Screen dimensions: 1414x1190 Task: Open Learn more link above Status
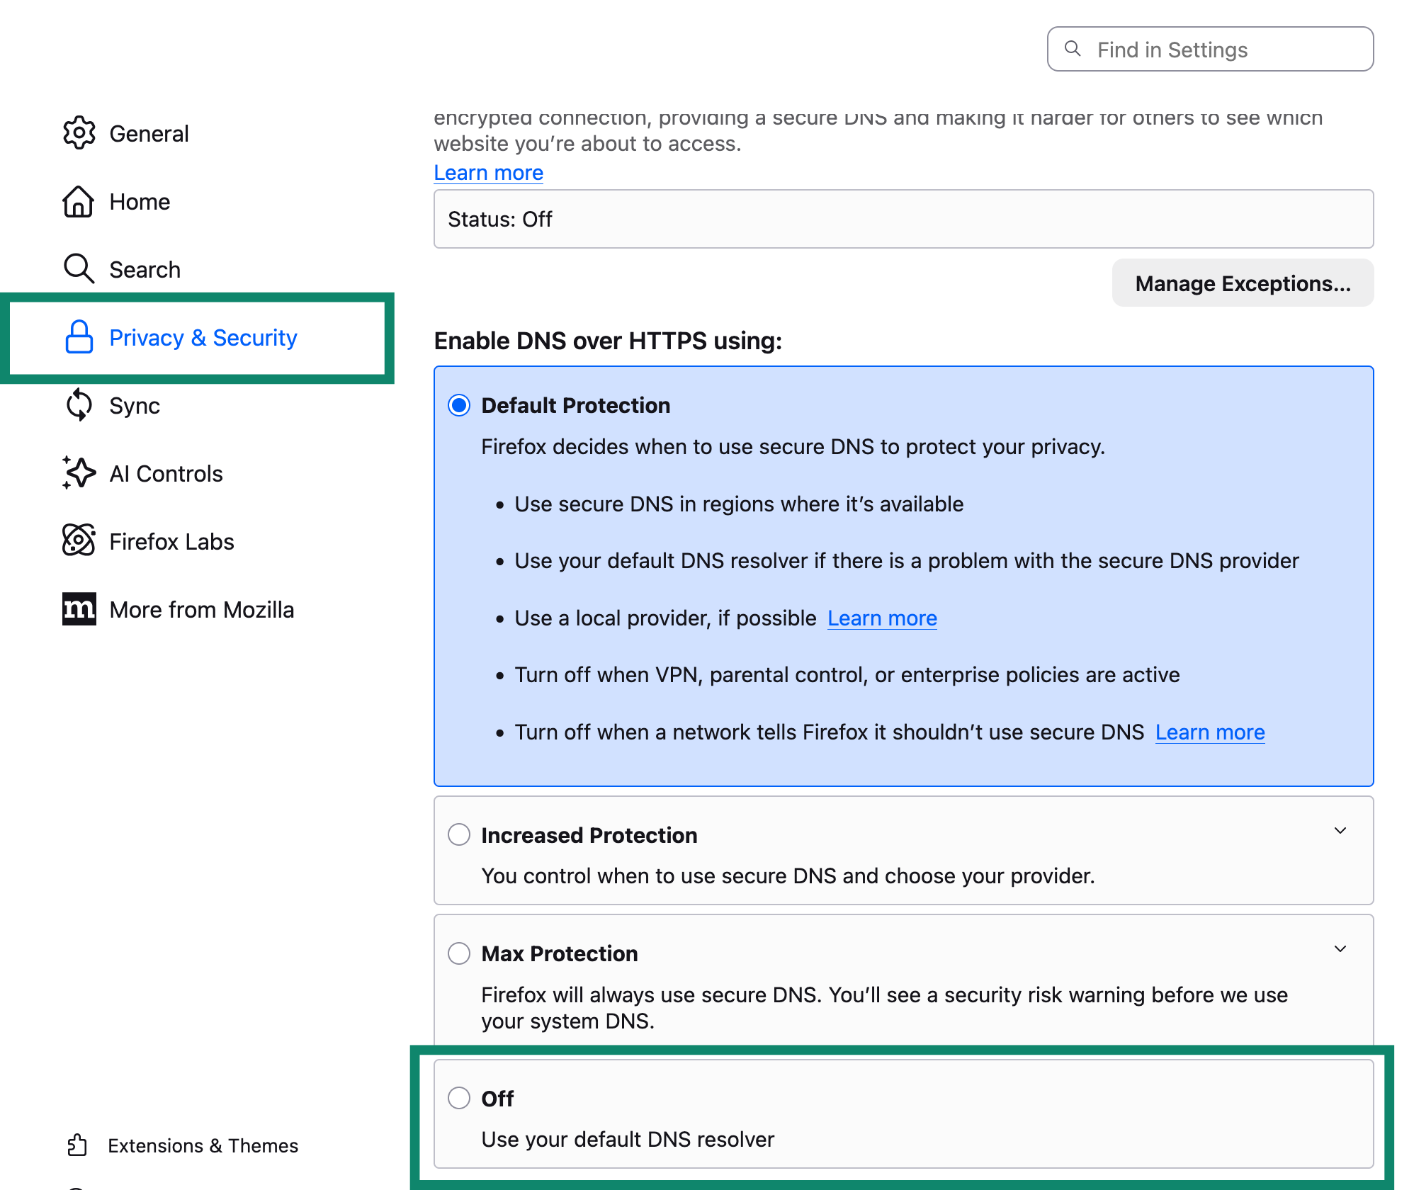point(488,173)
